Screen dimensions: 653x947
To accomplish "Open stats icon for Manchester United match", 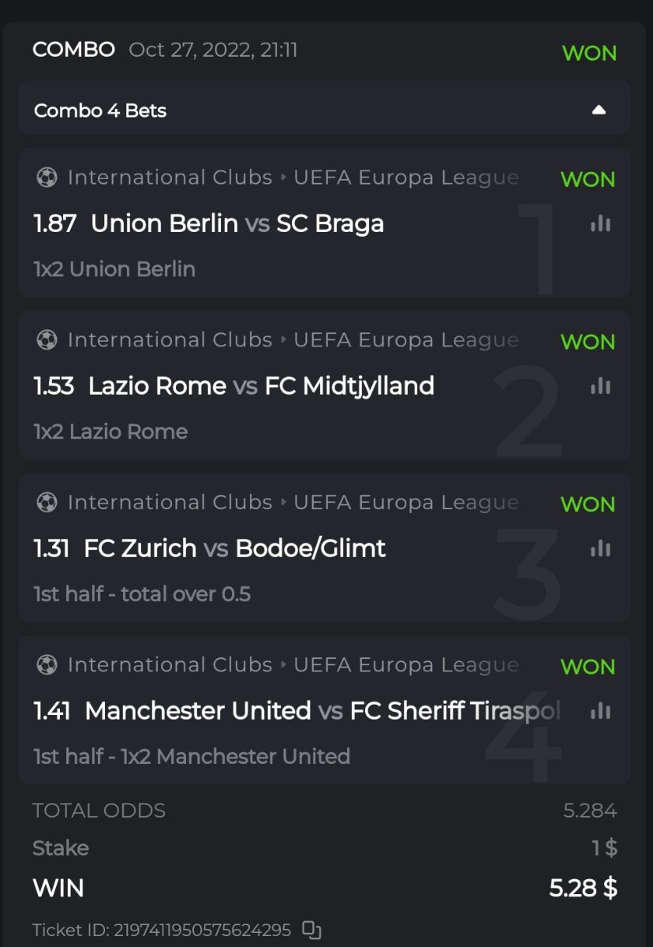I will pyautogui.click(x=600, y=711).
